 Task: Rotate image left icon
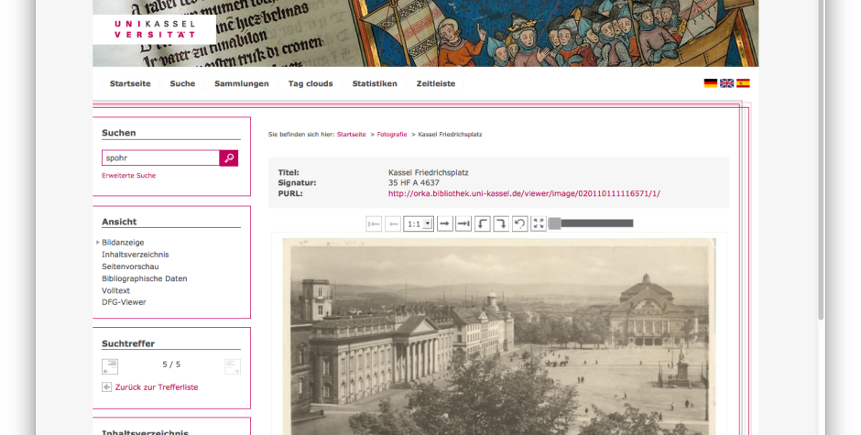click(x=482, y=223)
